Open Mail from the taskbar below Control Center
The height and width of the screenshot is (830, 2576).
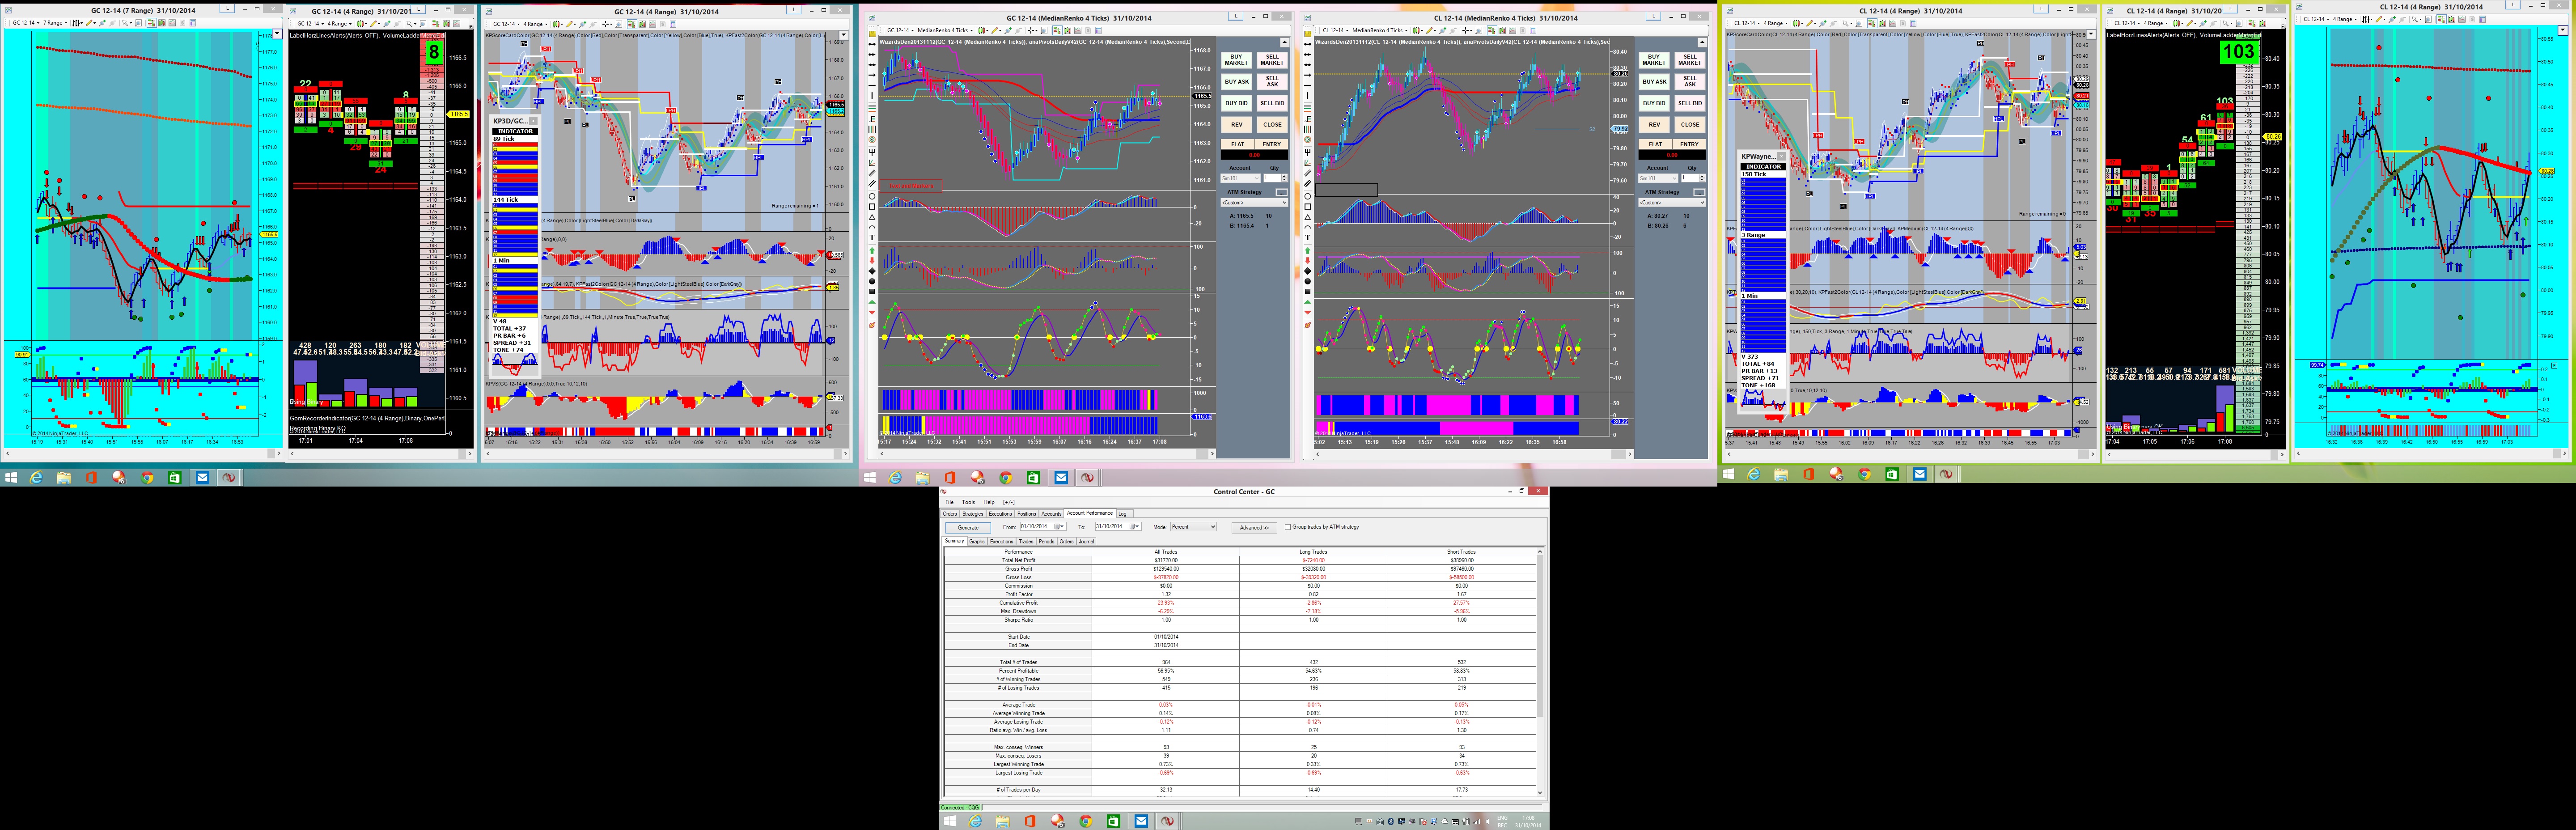coord(1141,821)
